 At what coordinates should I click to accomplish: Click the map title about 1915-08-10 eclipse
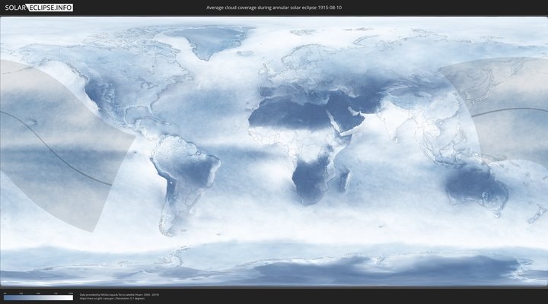point(274,8)
